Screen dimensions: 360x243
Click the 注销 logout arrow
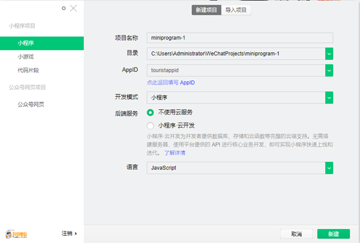pos(69,233)
